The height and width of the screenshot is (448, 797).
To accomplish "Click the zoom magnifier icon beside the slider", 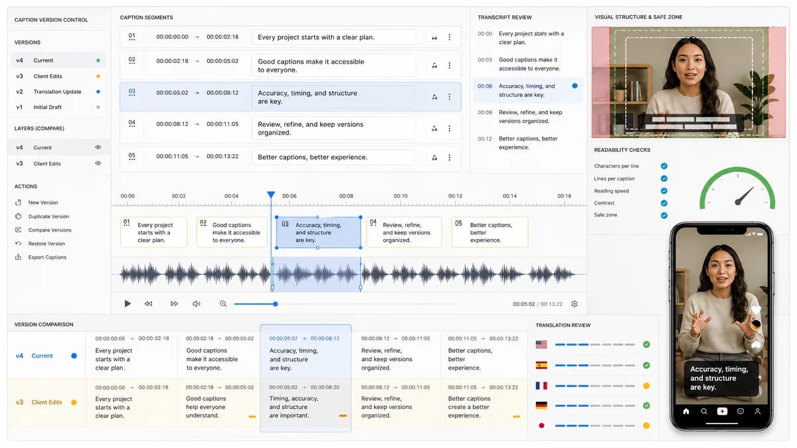I will (x=223, y=303).
